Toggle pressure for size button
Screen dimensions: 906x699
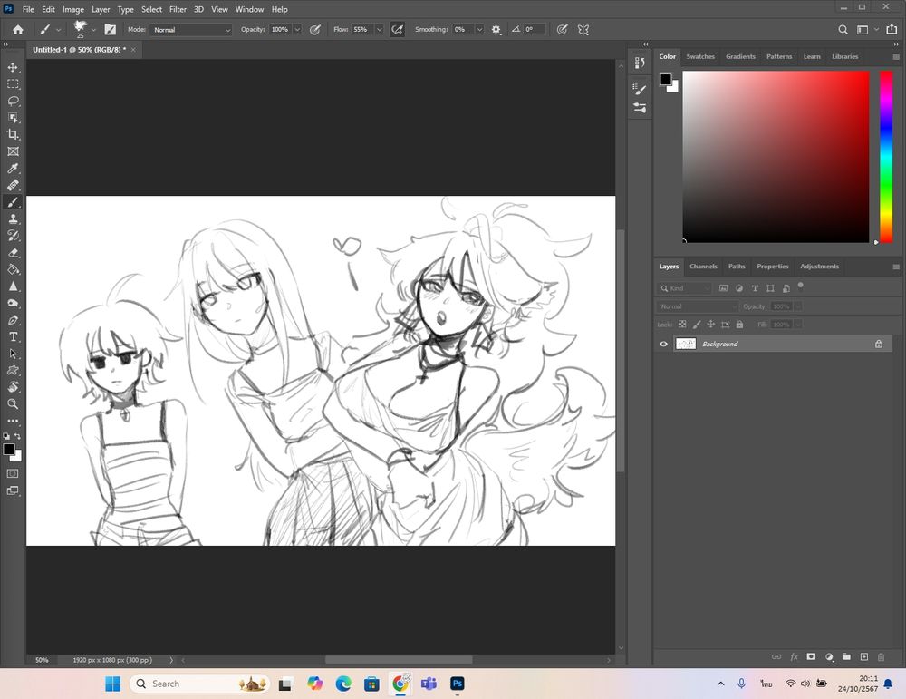click(x=562, y=30)
